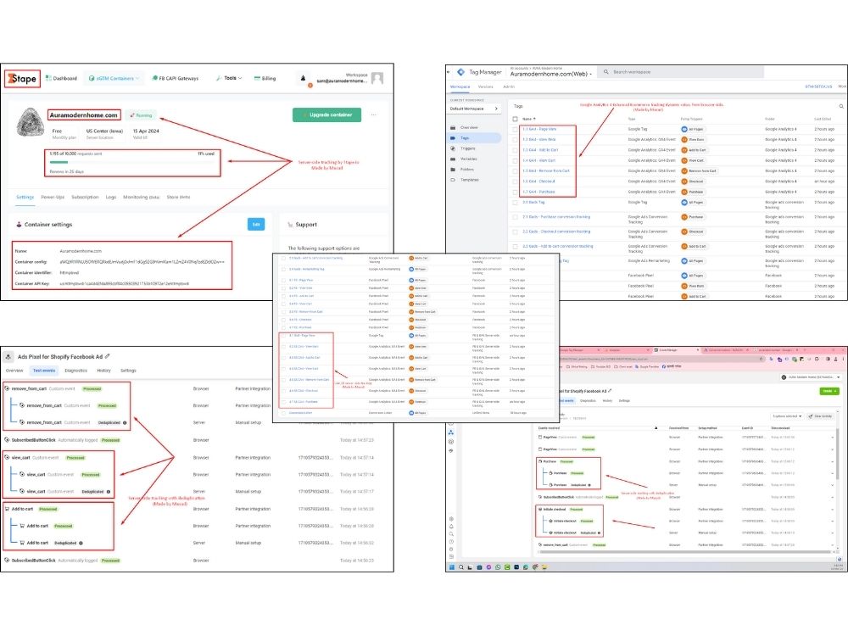Edit the Ads Pixel for Shopify Facebook Ad name
This screenshot has height=636, width=848.
108,356
